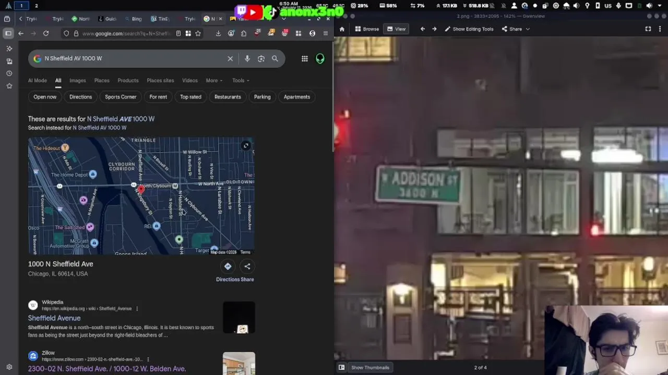The image size is (668, 375).
Task: Get Directions for 1000 N Sheffield Ave
Action: click(x=228, y=267)
